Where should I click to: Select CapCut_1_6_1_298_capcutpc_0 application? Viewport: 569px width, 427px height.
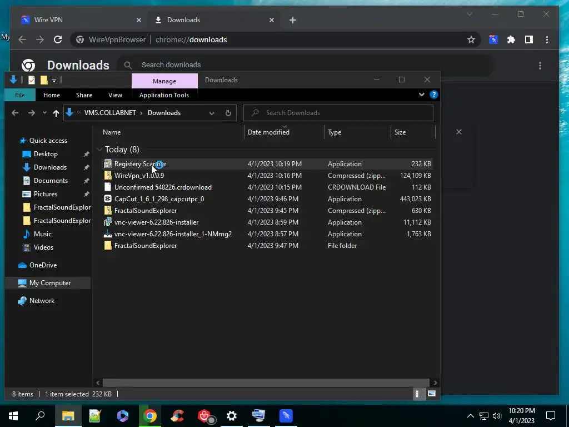click(x=267, y=199)
